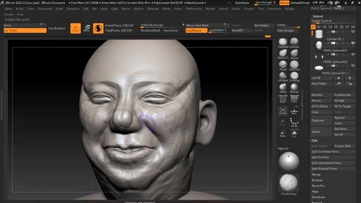Click the orange Draw mode button
The width and height of the screenshot is (361, 203).
point(76,28)
